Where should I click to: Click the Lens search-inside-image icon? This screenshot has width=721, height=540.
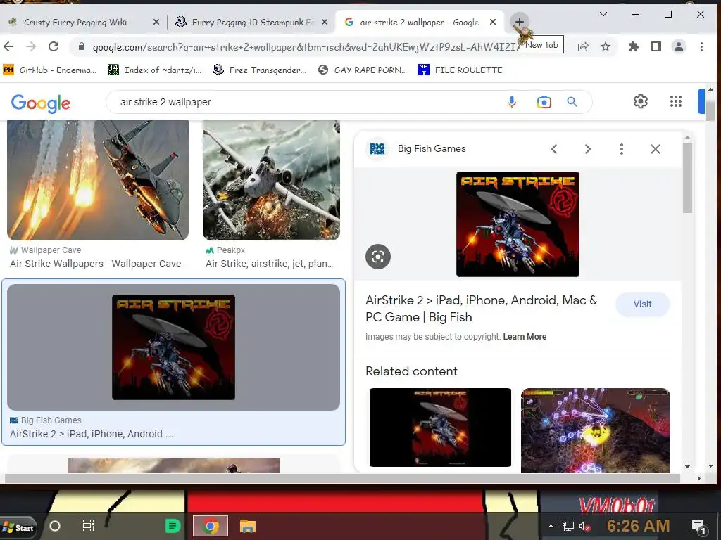point(378,257)
